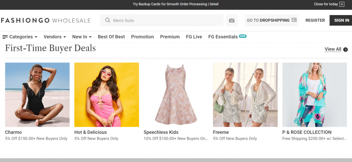Open the Freeme product image
Screen dimensions: 352x162
point(245,95)
